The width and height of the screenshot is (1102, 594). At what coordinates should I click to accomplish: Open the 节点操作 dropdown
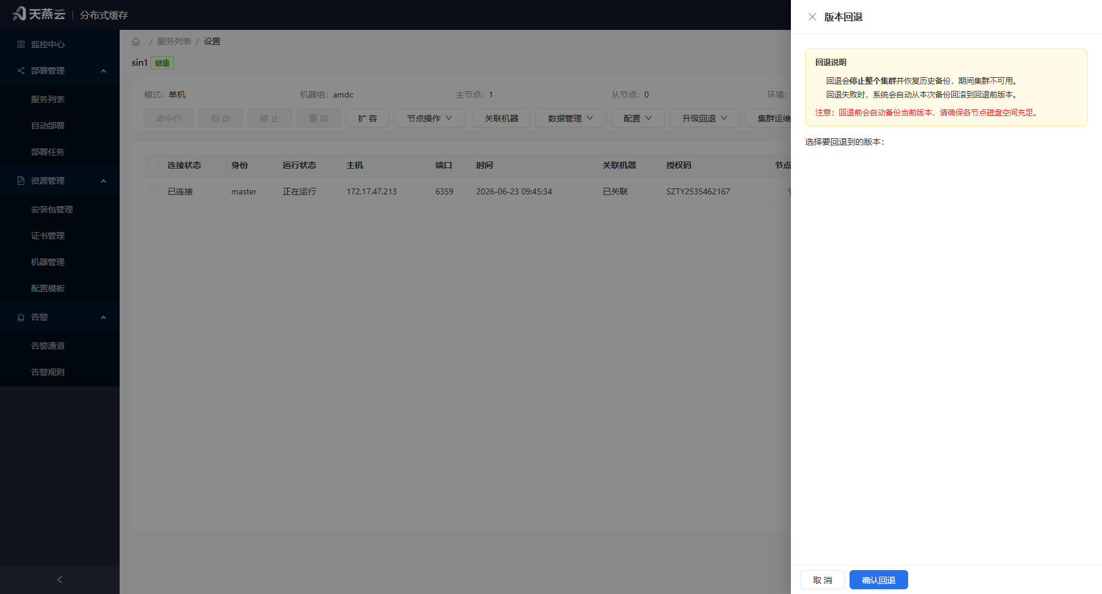coord(429,118)
